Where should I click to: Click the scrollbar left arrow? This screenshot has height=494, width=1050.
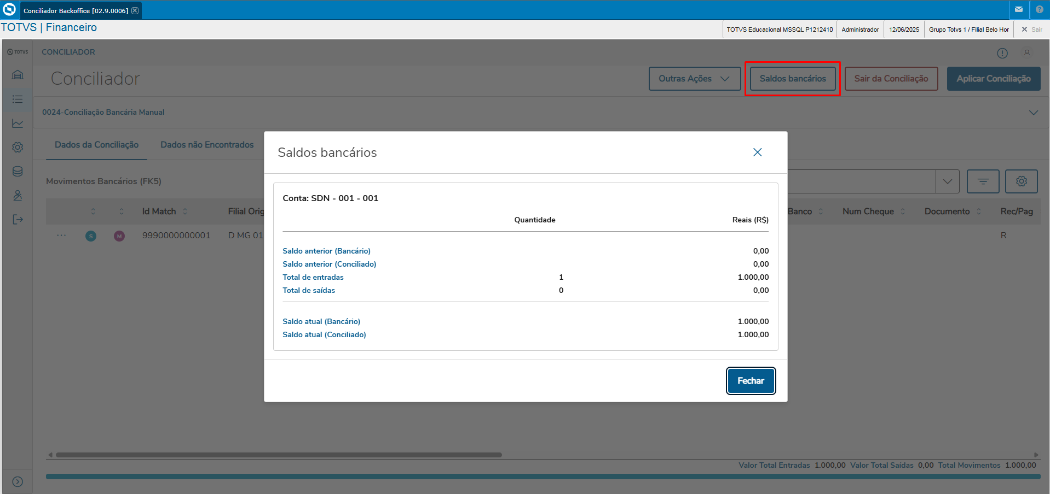[50, 455]
